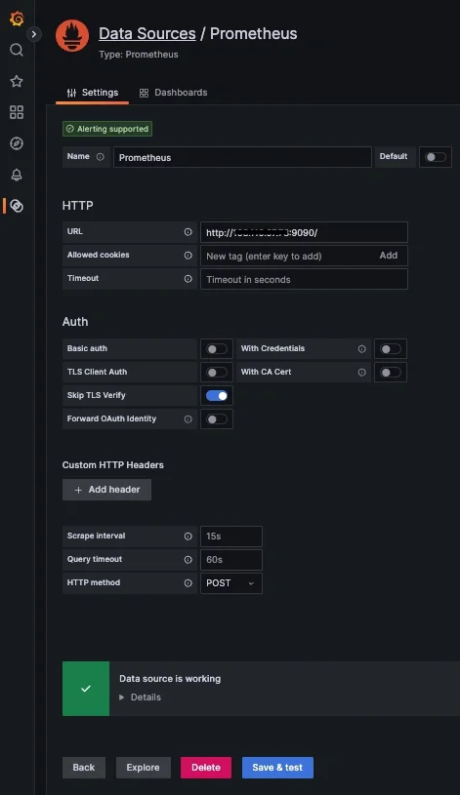Image resolution: width=460 pixels, height=795 pixels.
Task: Click the Prometheus flame logo
Action: [x=72, y=36]
